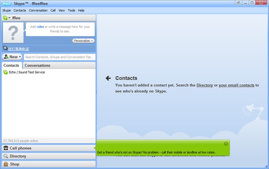
Task: Click the shopping bag icon
Action: tap(6, 164)
